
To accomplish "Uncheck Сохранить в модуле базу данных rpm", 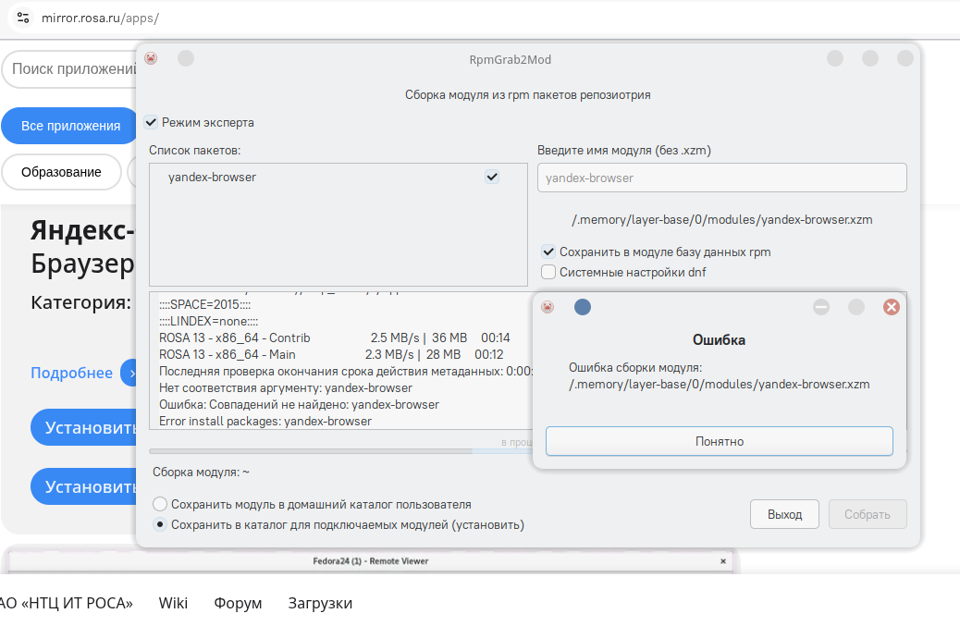I will [548, 252].
